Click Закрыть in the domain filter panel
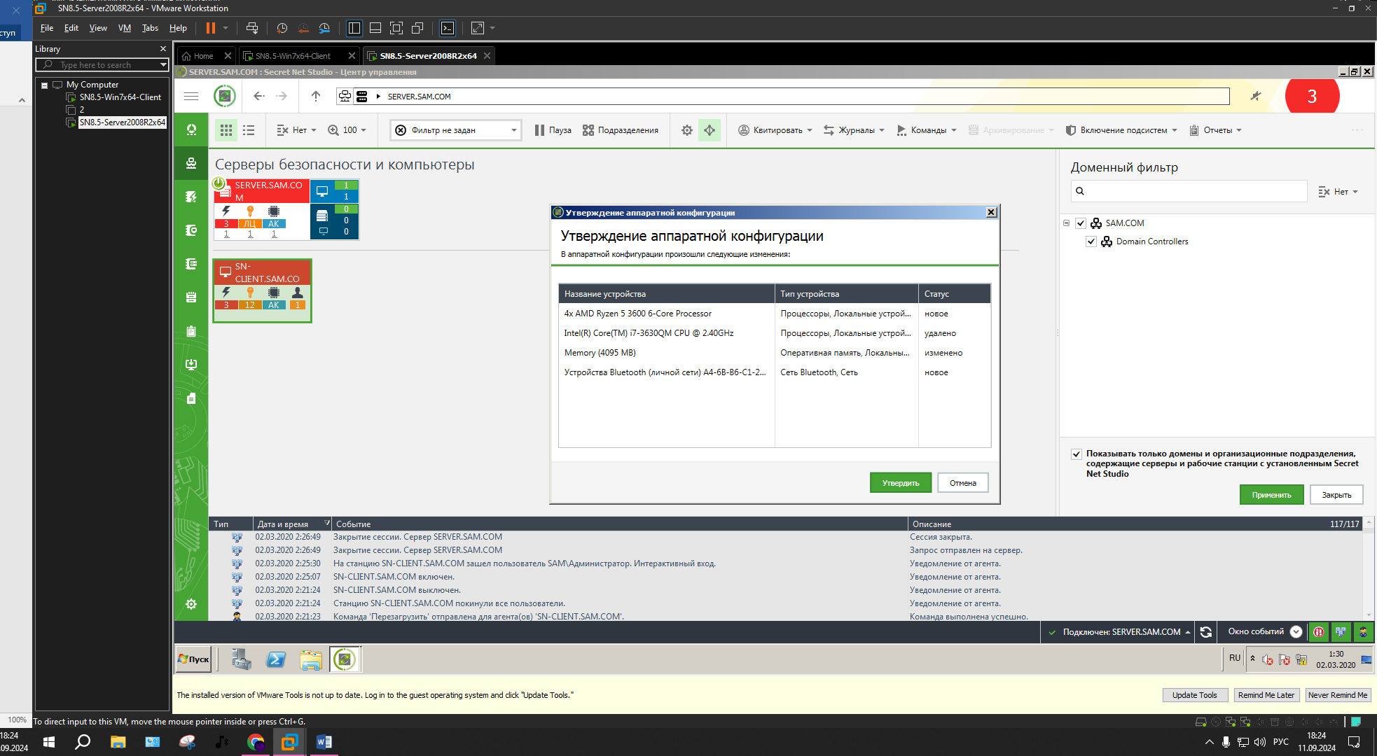 tap(1336, 495)
